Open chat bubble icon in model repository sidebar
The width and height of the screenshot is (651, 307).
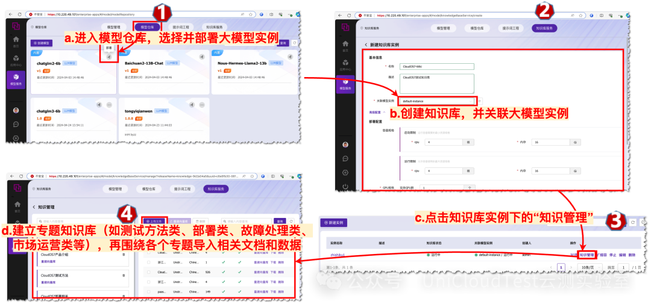pos(16,124)
